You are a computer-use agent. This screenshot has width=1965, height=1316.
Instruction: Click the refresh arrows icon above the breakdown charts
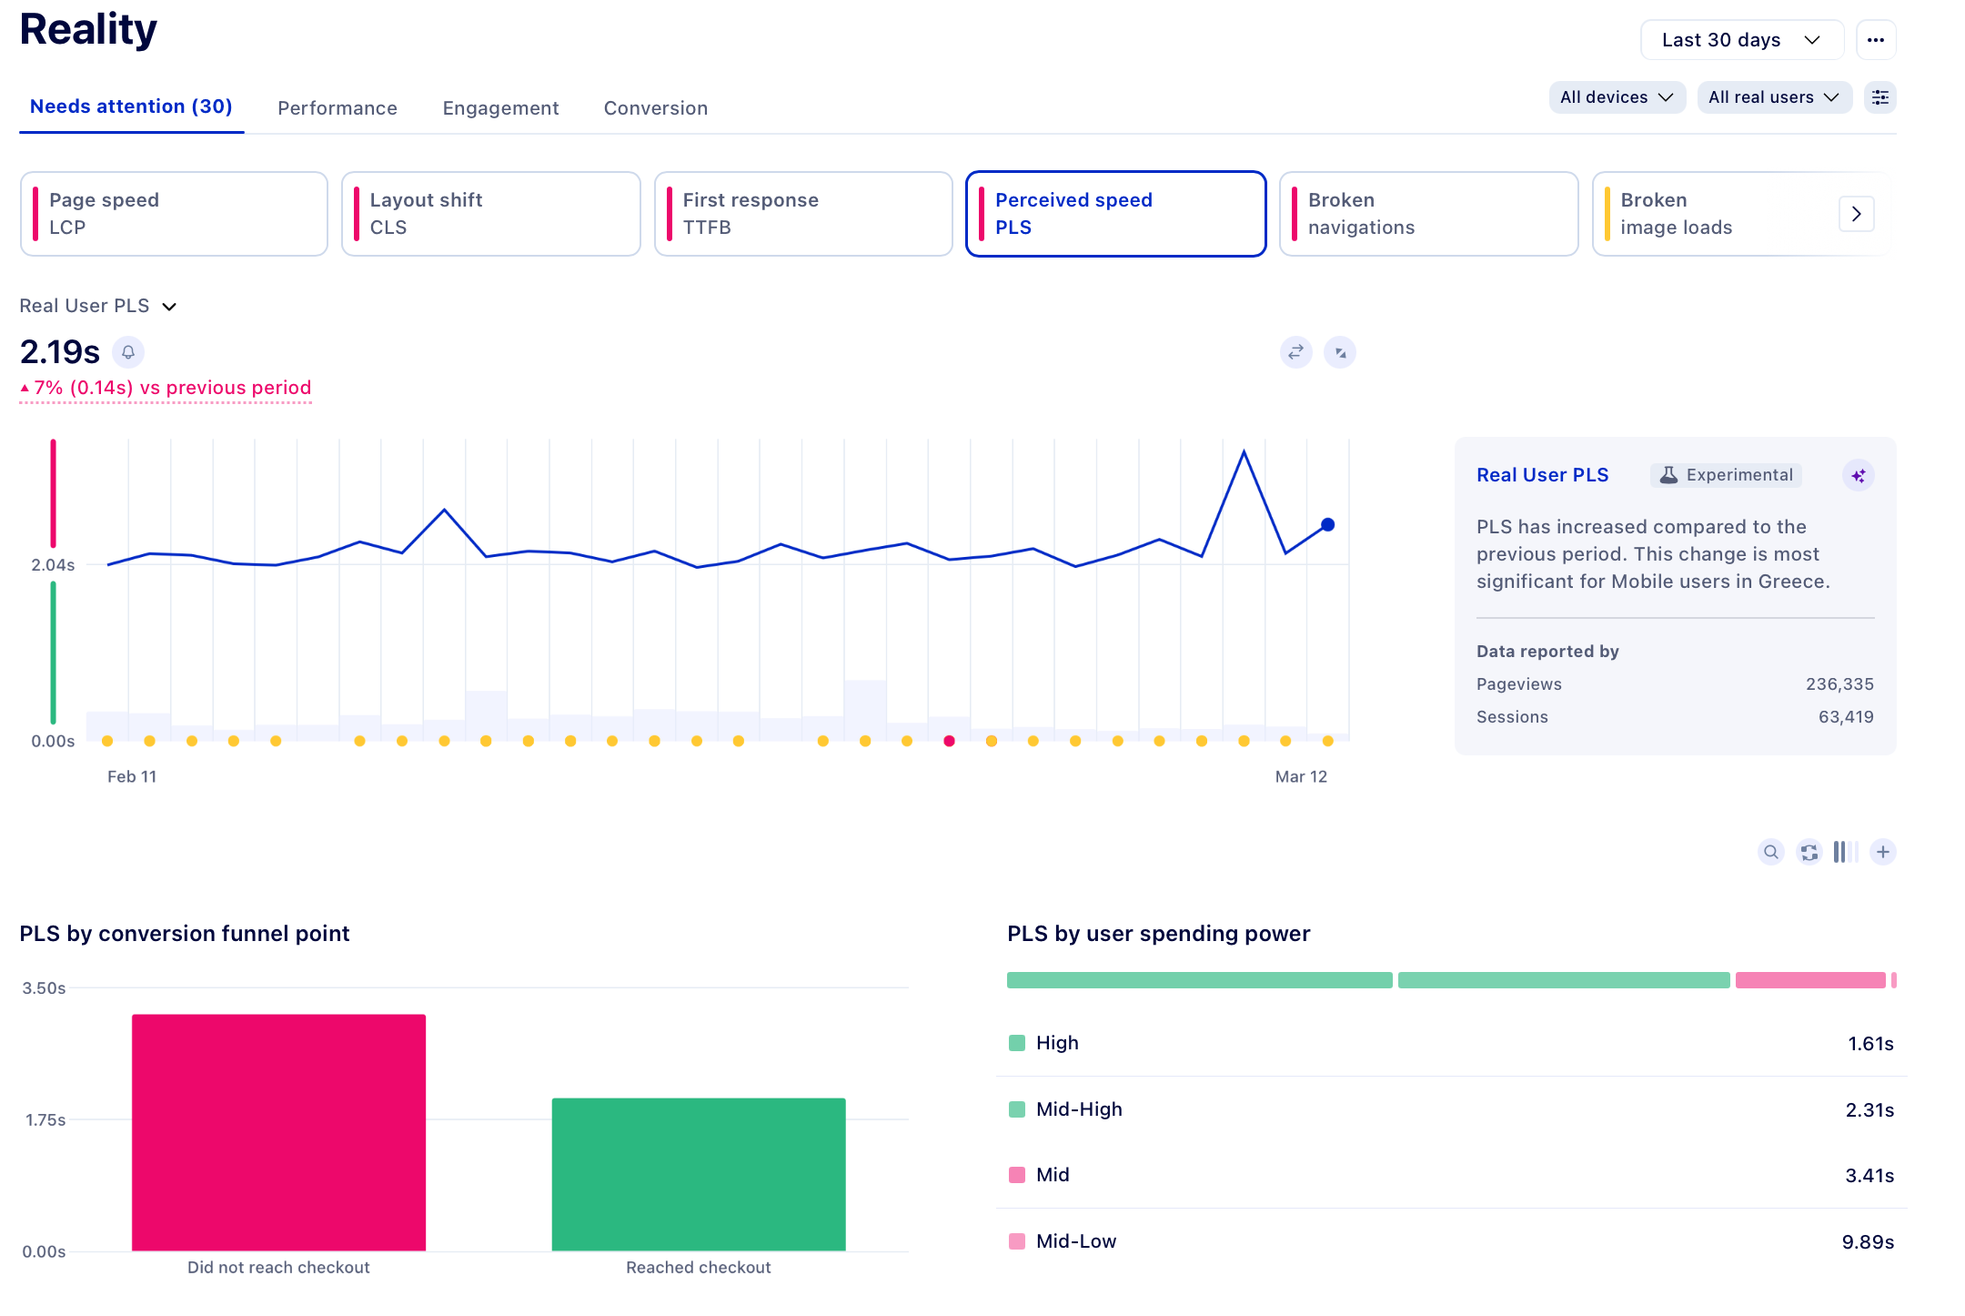[x=1809, y=852]
